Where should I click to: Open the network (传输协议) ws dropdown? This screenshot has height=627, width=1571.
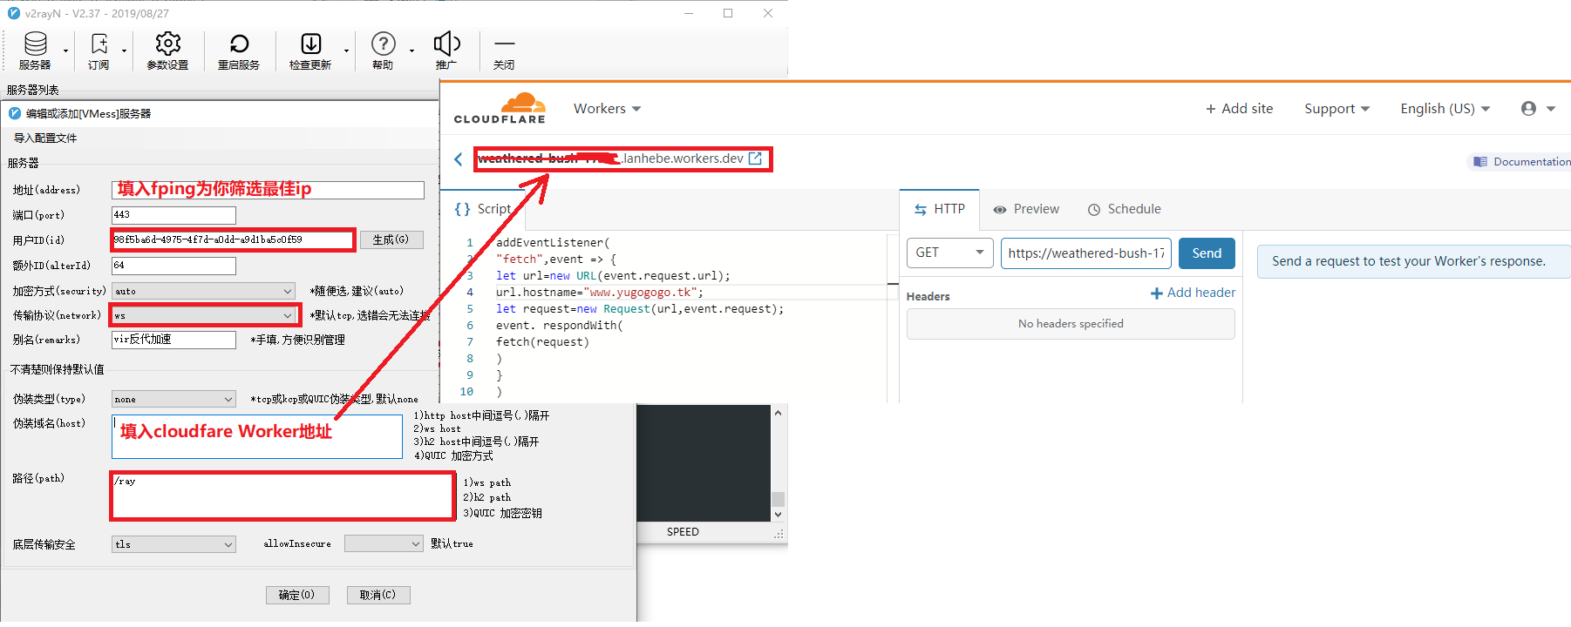(x=204, y=315)
